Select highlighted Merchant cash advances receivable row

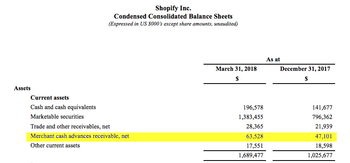(x=182, y=137)
